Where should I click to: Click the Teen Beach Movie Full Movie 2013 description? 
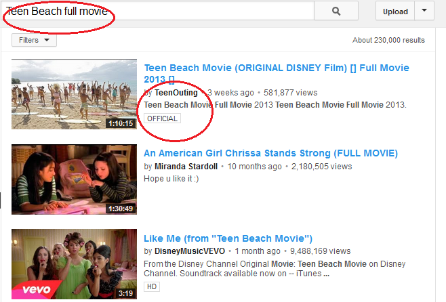click(275, 105)
